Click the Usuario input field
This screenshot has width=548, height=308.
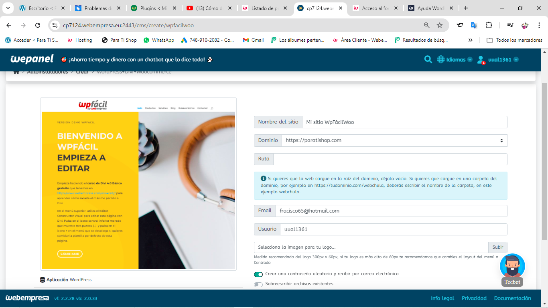tap(394, 229)
